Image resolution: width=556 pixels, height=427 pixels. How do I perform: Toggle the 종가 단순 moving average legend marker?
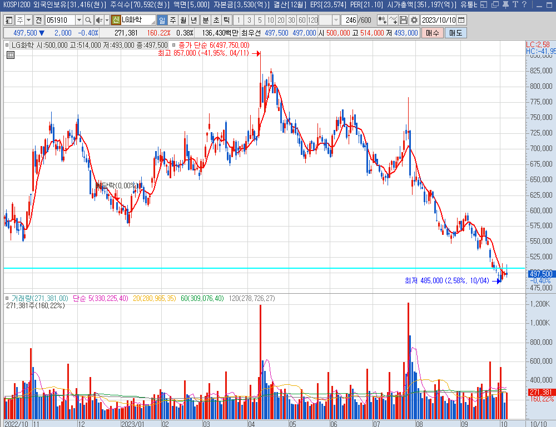[x=173, y=46]
